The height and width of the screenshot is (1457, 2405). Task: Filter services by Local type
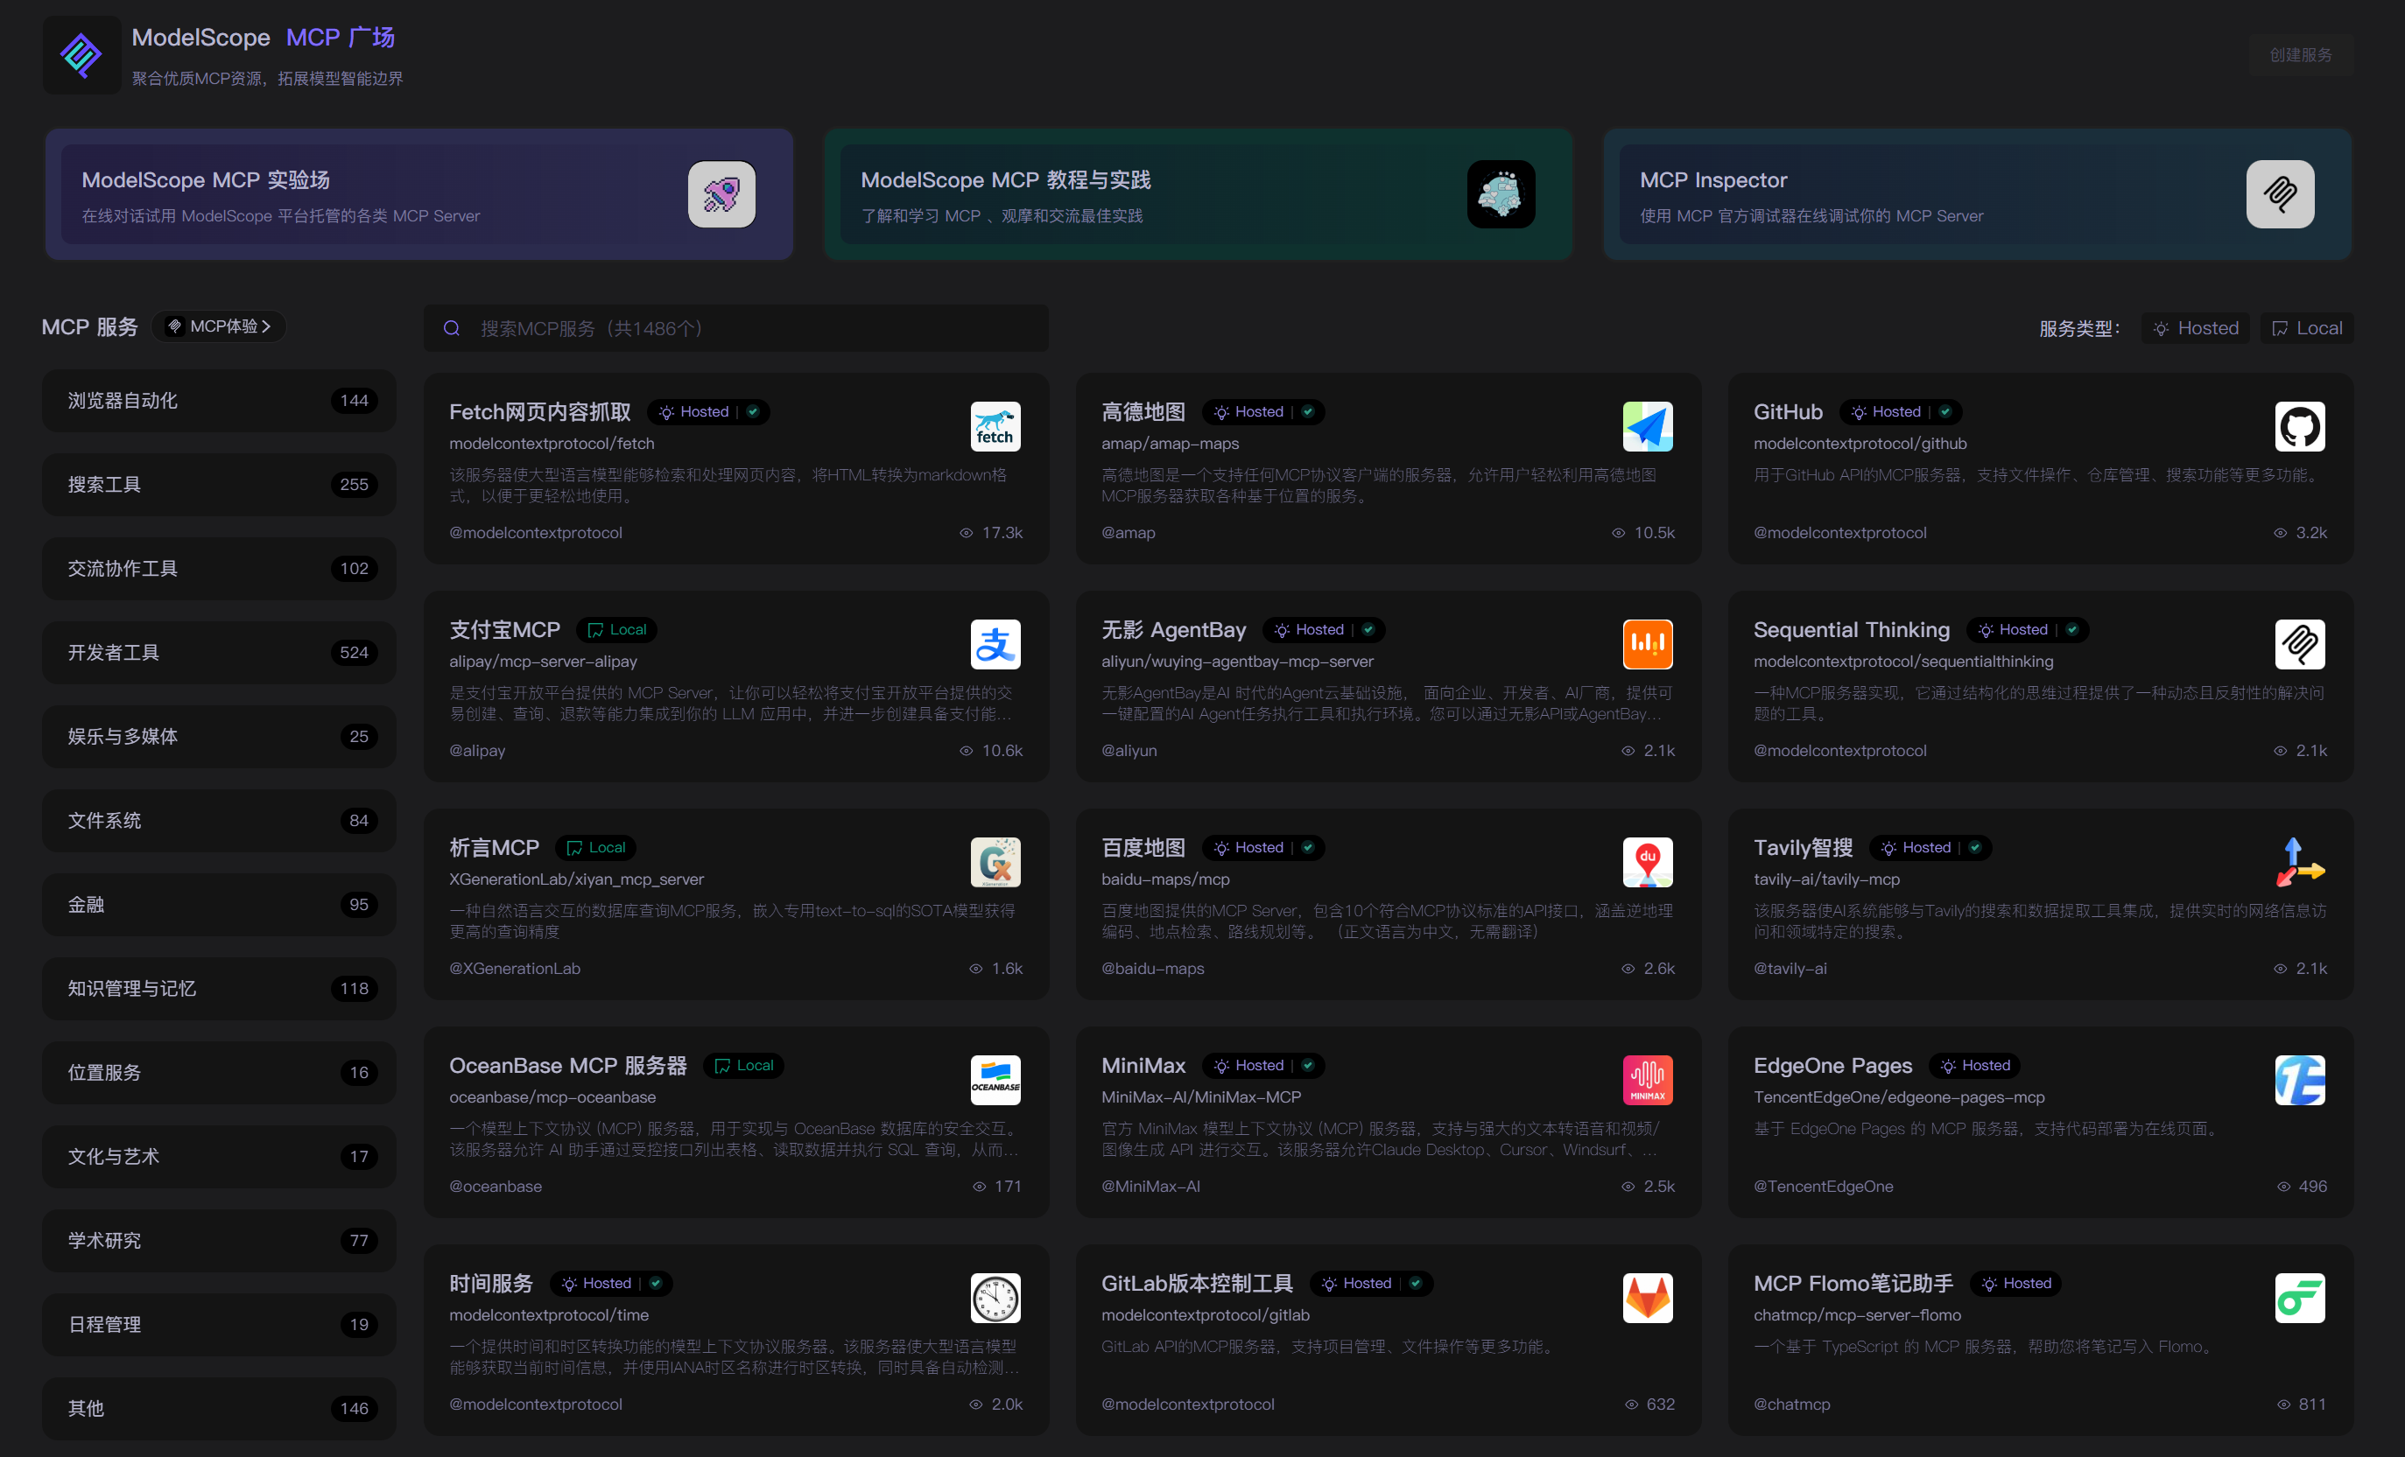pyautogui.click(x=2306, y=328)
